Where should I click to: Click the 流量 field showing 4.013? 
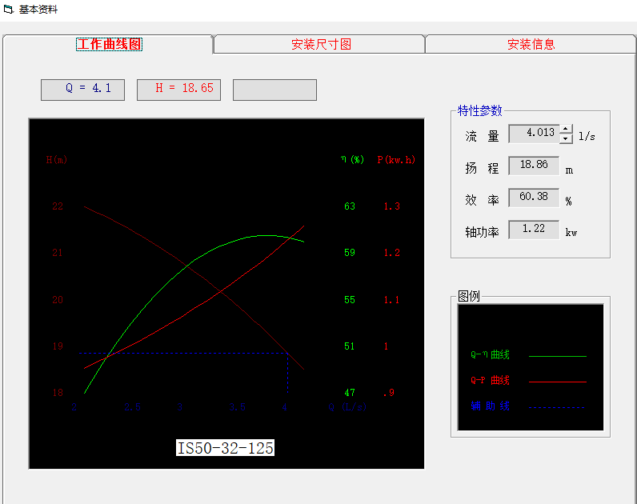point(534,134)
